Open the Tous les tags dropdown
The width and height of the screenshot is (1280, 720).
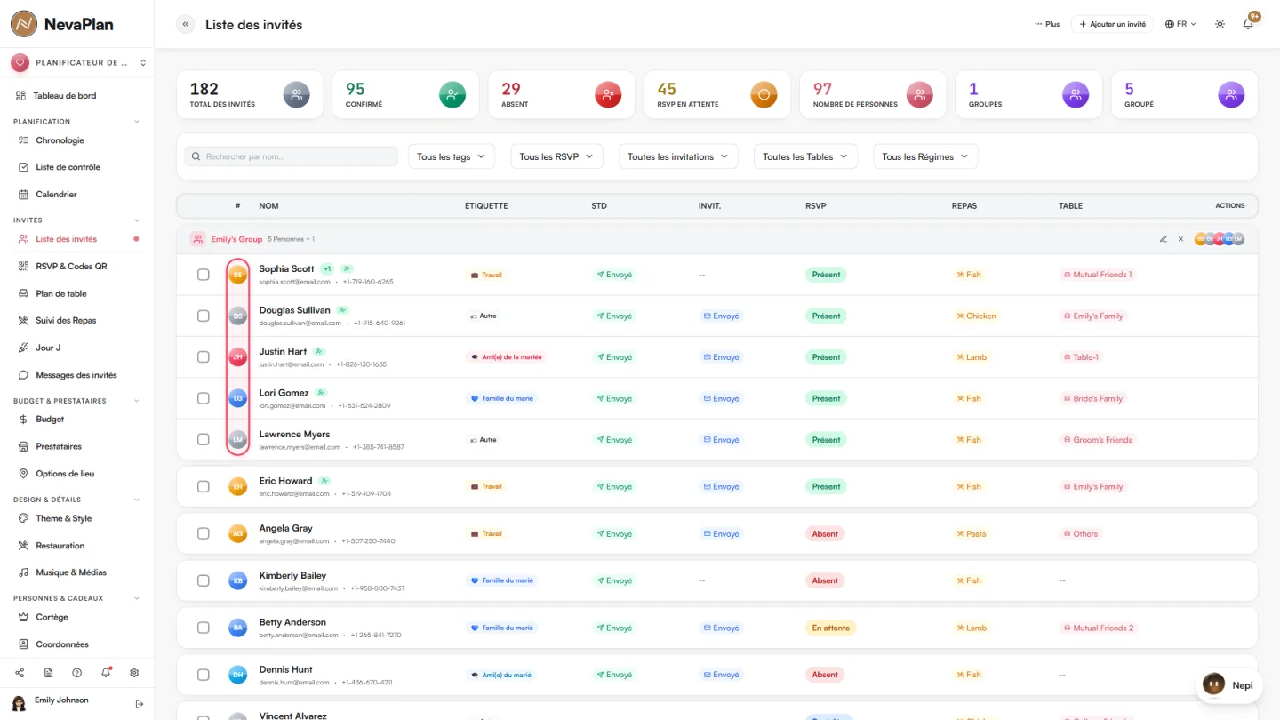coord(452,156)
